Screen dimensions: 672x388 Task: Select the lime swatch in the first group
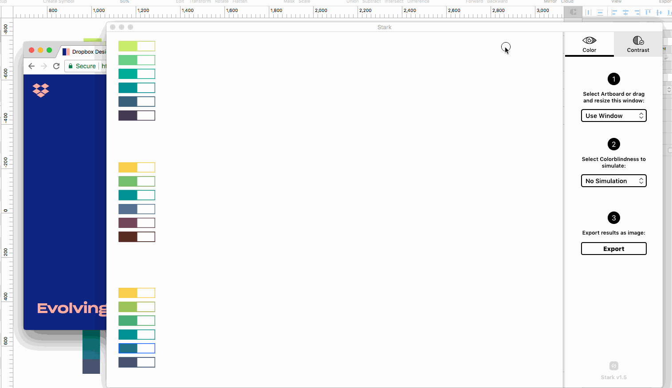(x=137, y=46)
